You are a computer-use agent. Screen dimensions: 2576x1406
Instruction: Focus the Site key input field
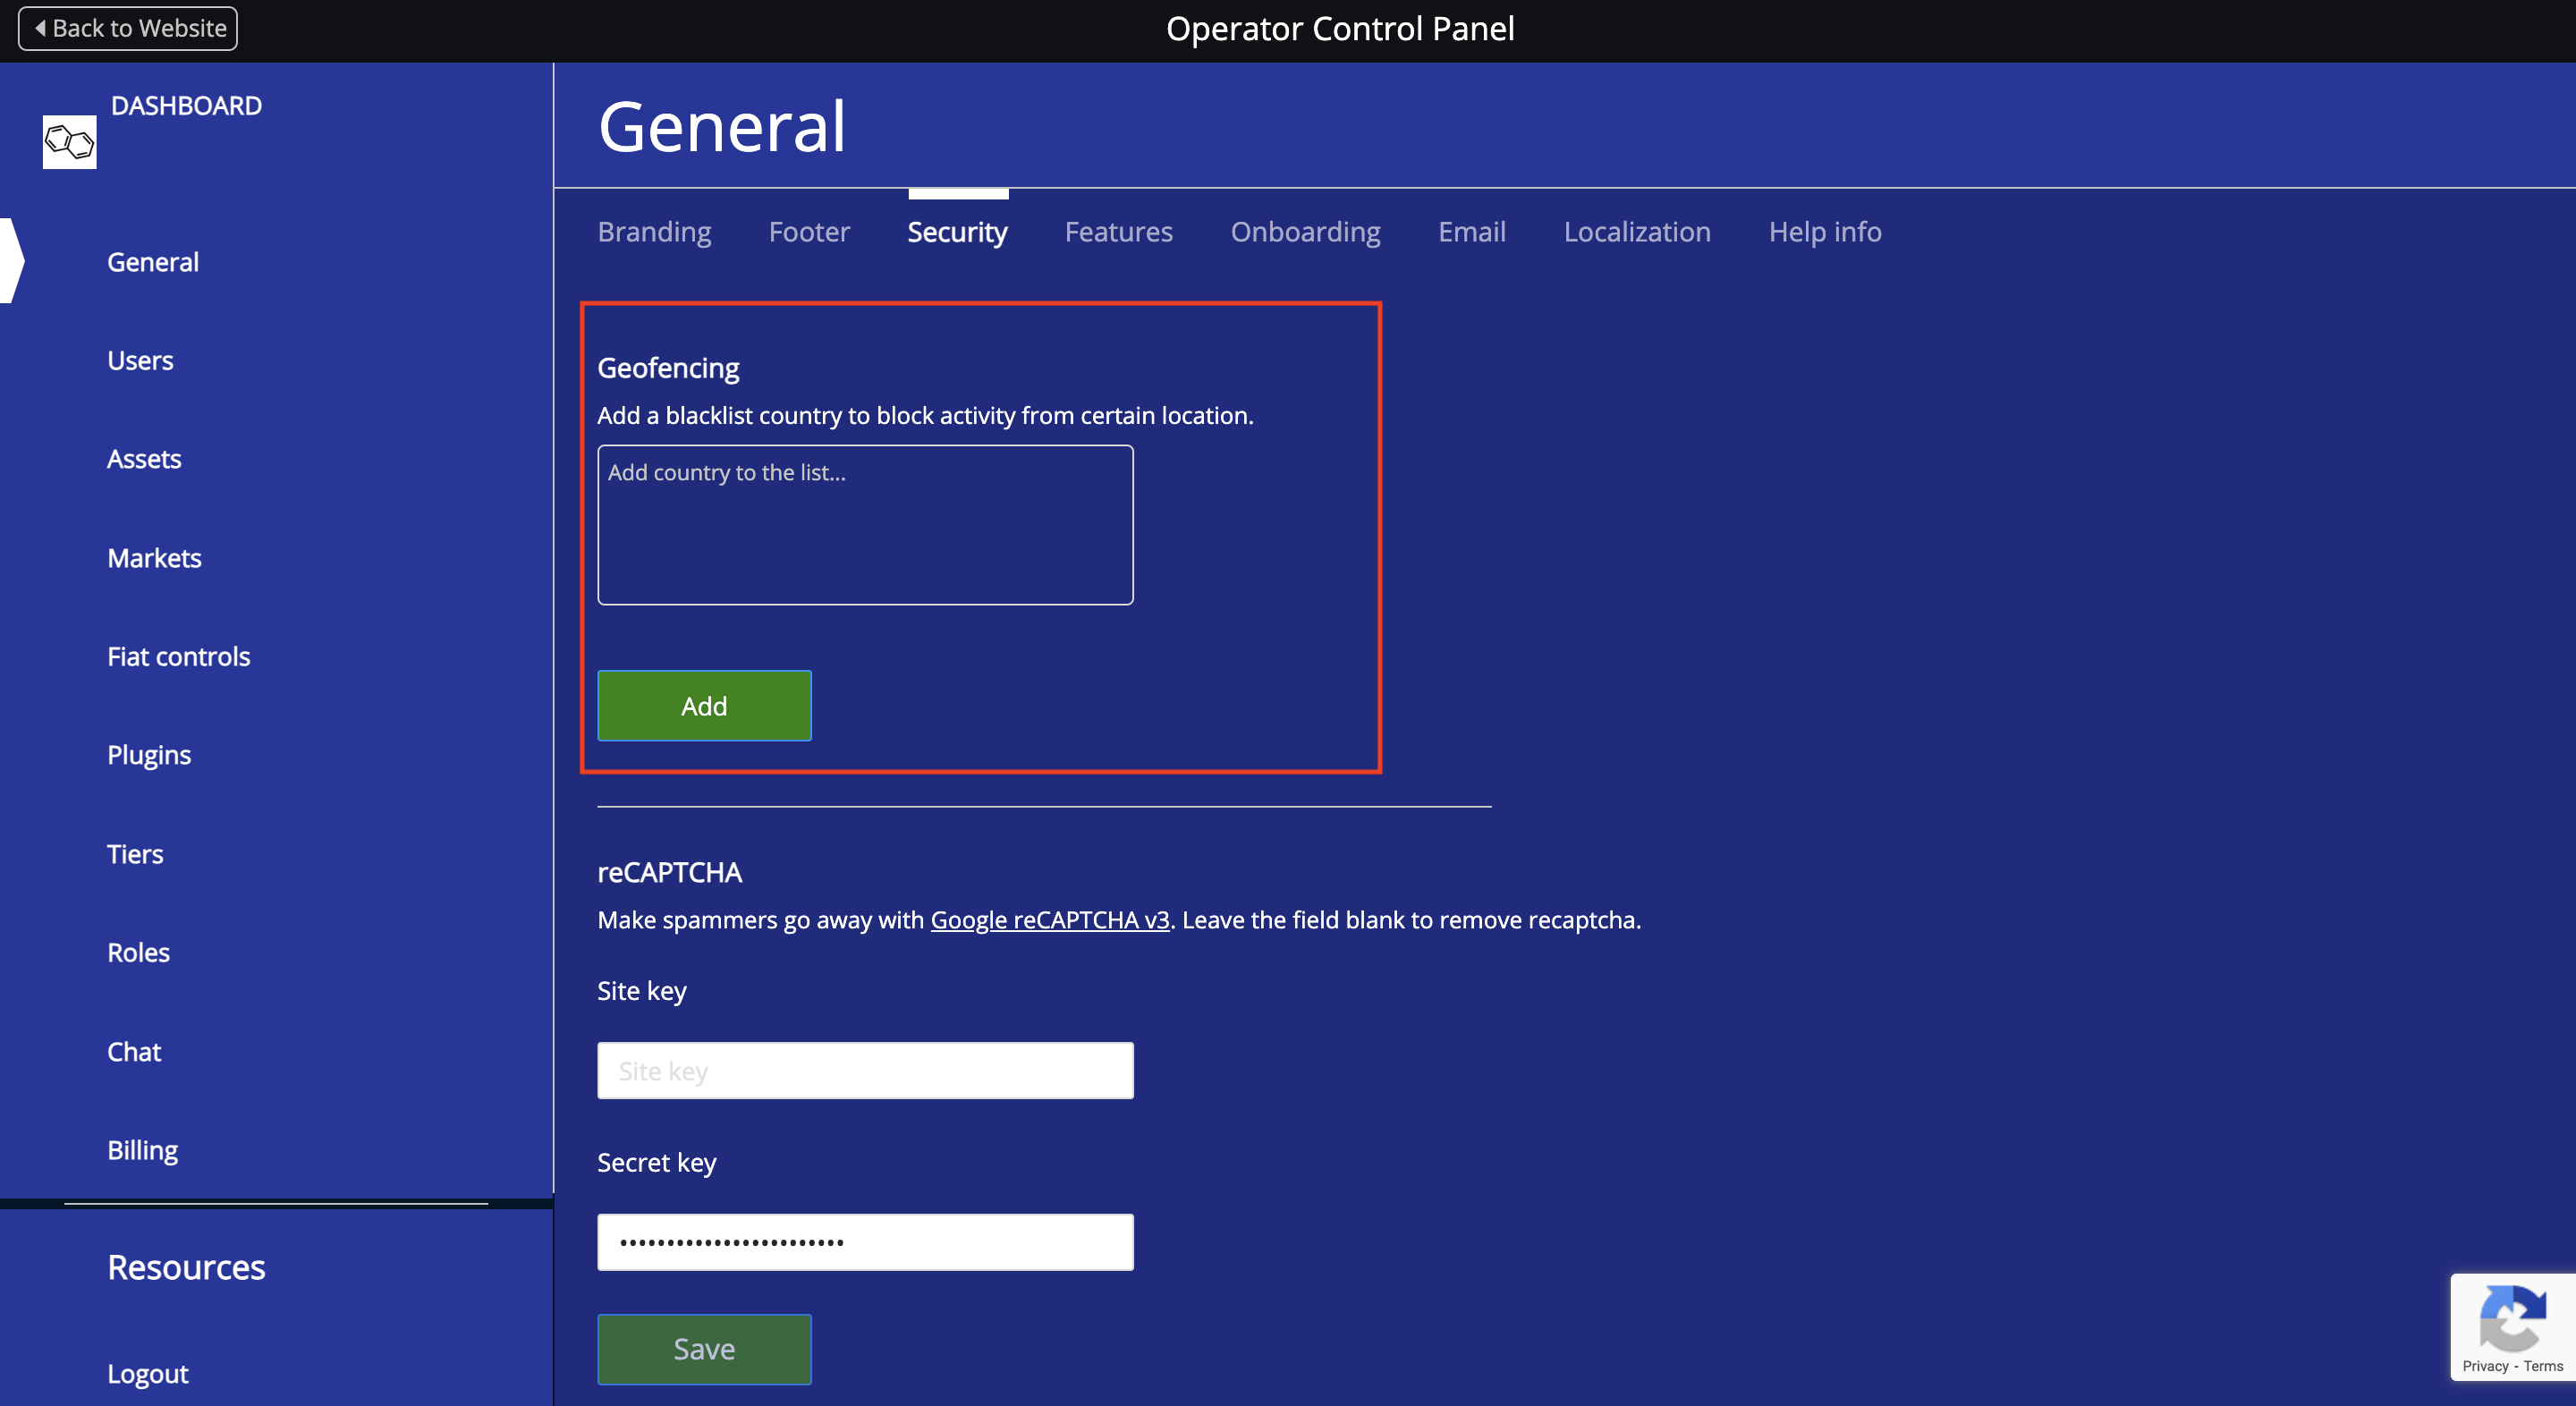[864, 1071]
